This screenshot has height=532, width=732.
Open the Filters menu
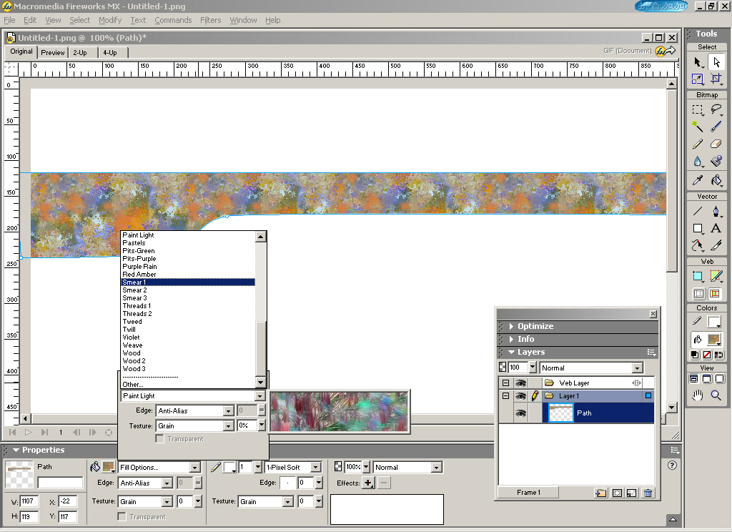(211, 20)
